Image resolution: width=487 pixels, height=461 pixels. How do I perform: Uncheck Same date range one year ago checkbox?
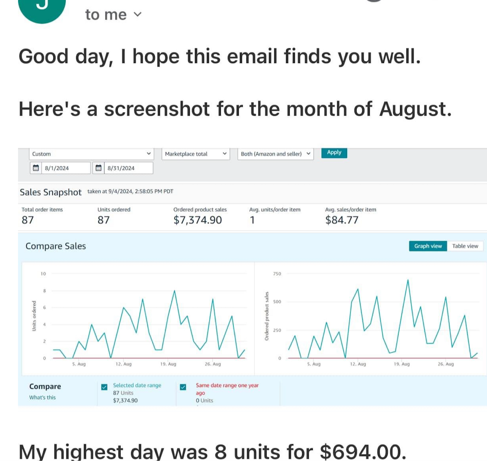[x=183, y=387]
